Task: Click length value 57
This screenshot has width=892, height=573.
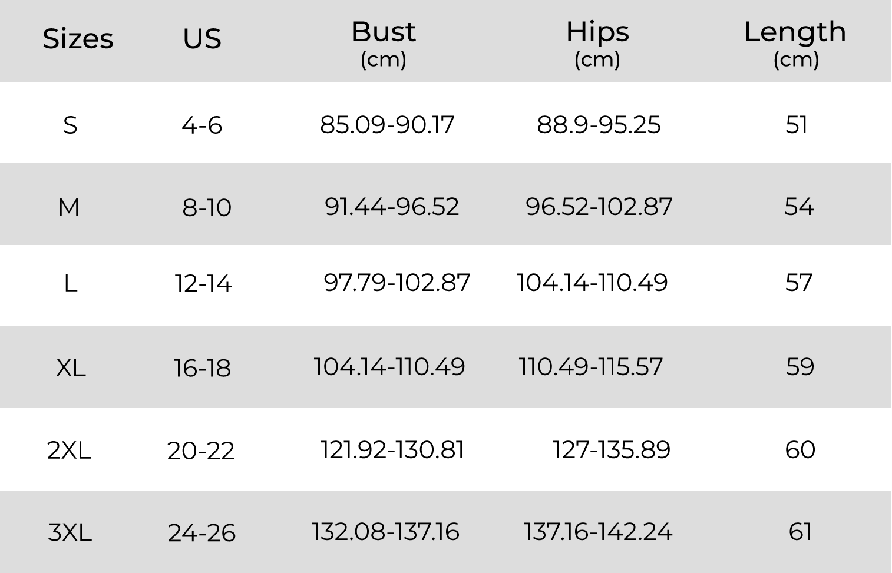Action: (x=799, y=282)
